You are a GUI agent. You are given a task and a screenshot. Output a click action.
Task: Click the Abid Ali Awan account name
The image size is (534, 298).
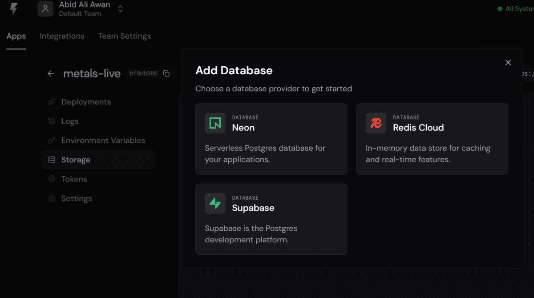click(x=85, y=4)
